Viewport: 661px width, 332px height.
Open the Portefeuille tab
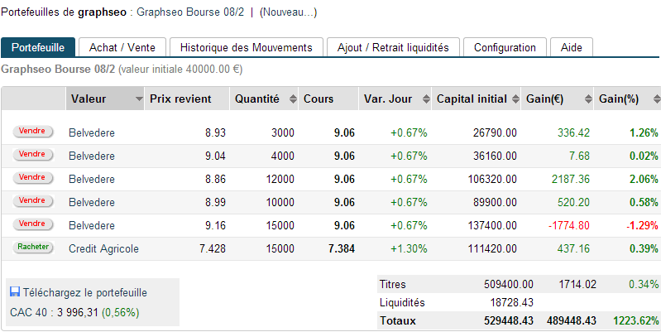tap(39, 47)
